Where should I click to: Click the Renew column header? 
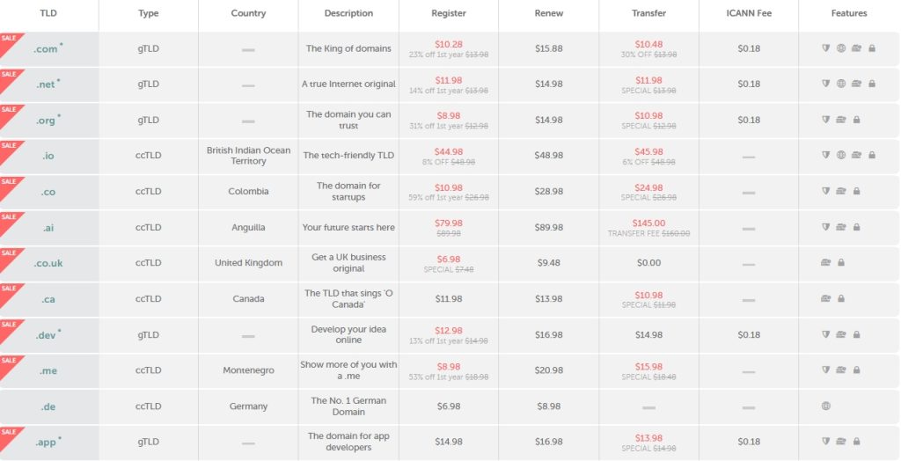click(549, 13)
